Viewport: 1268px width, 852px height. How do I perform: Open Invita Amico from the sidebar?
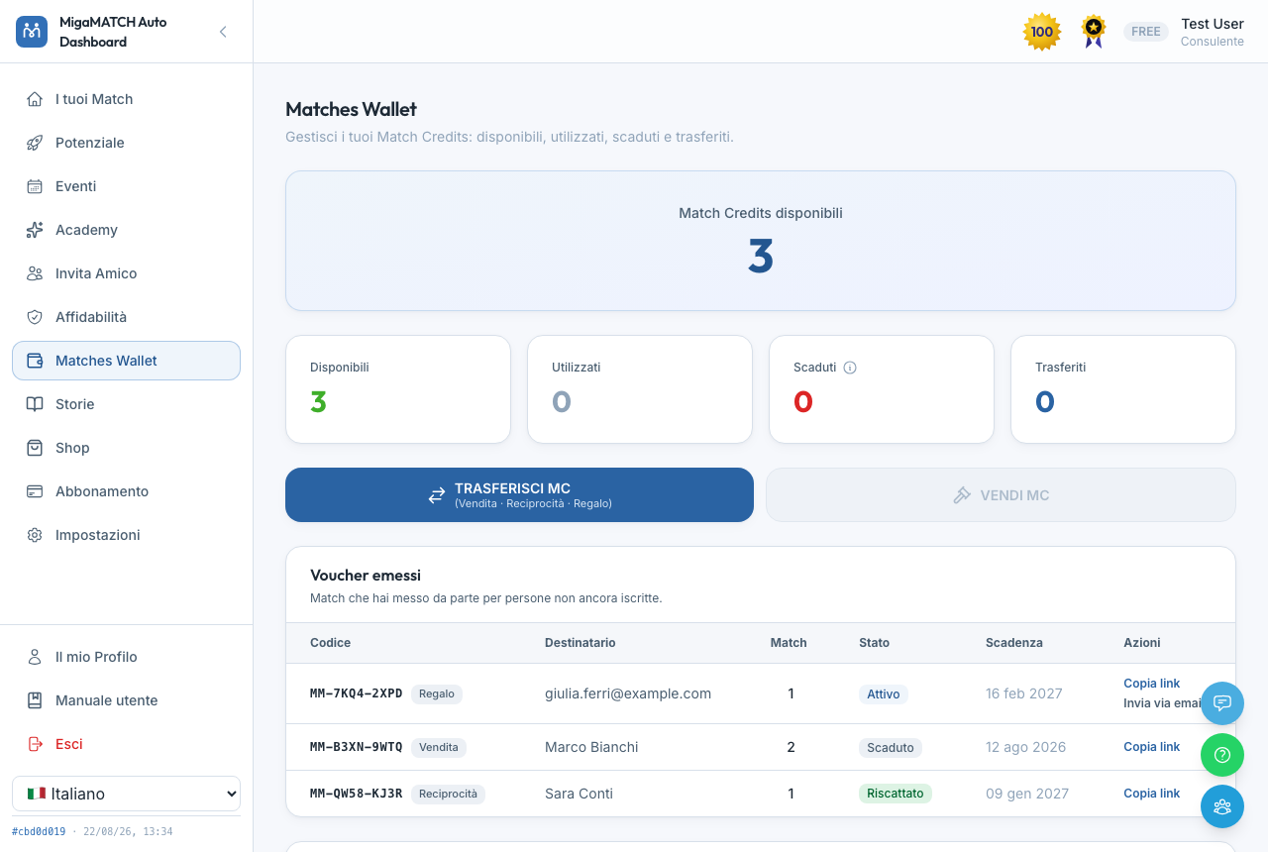pyautogui.click(x=126, y=273)
